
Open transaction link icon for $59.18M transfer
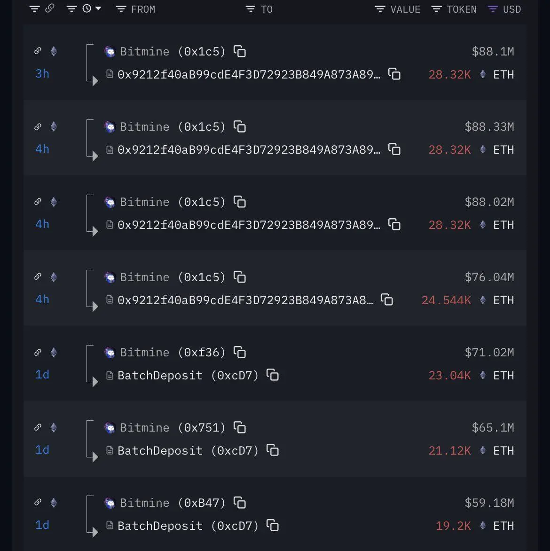point(38,503)
